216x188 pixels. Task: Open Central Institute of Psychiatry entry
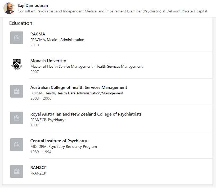coord(59,141)
